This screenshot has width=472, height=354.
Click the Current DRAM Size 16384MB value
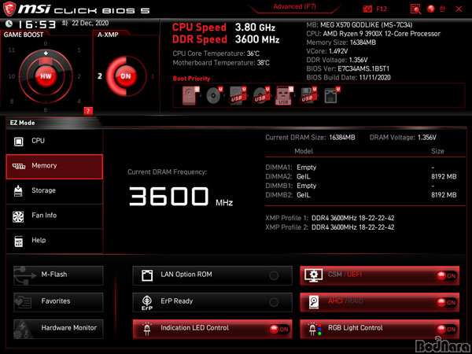[x=342, y=138]
